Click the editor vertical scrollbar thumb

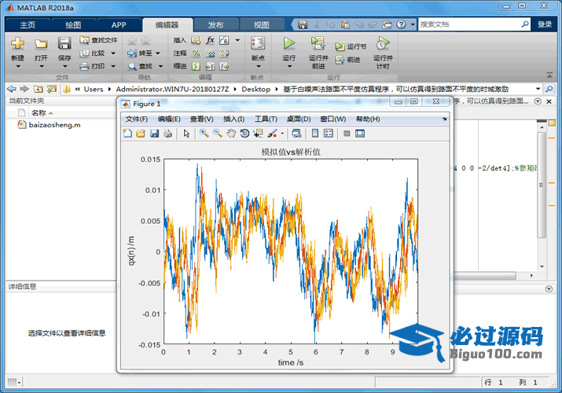pyautogui.click(x=542, y=185)
